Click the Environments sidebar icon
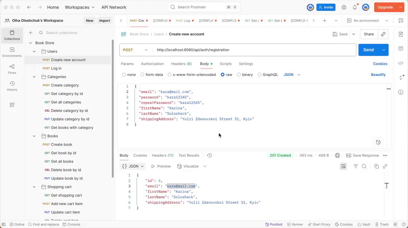The width and height of the screenshot is (408, 228). [x=12, y=52]
